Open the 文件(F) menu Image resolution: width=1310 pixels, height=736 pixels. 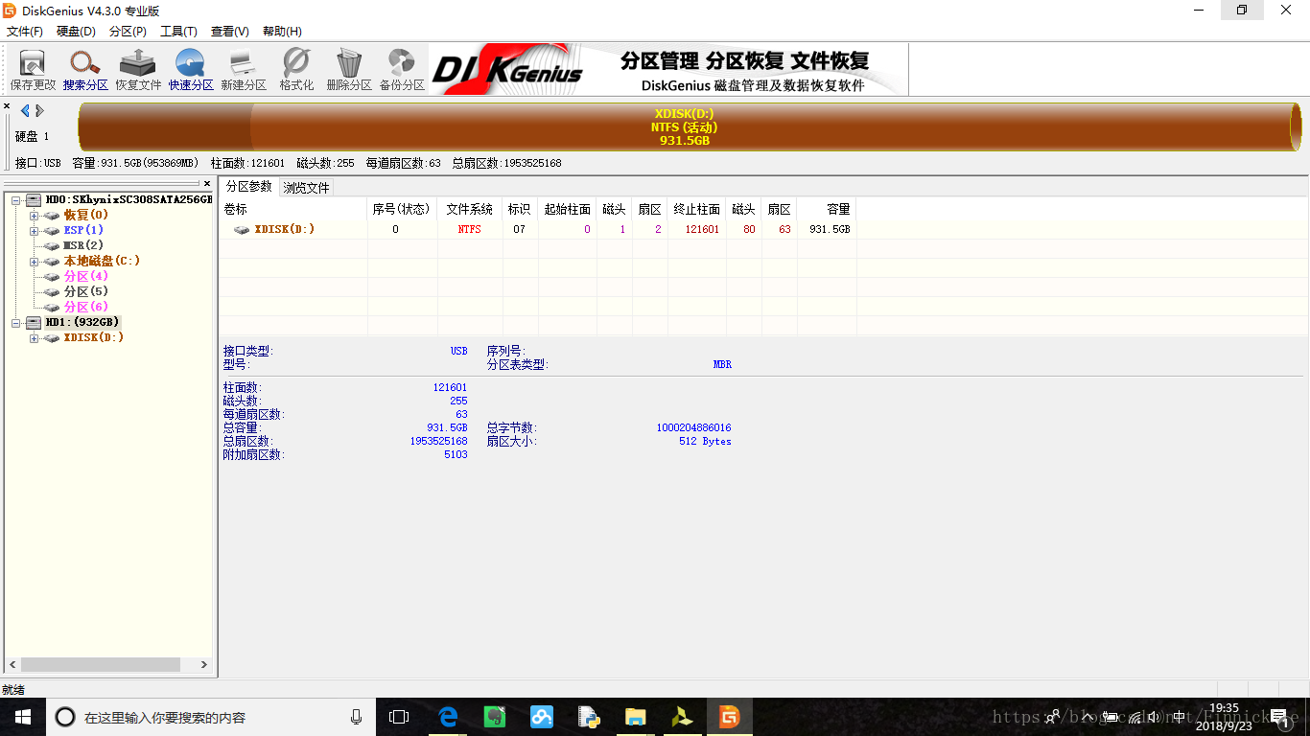pyautogui.click(x=25, y=32)
